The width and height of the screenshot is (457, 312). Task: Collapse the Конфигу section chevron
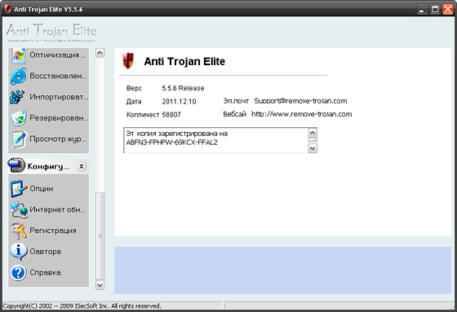82,166
